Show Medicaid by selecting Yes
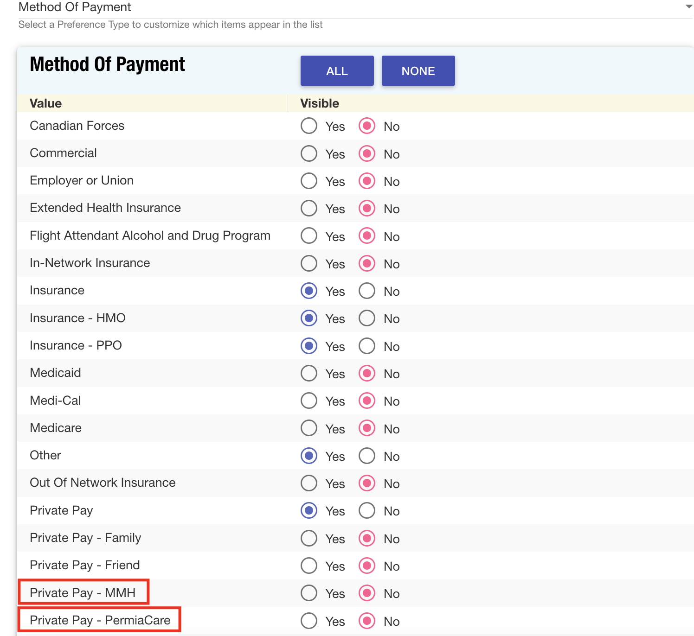Image resolution: width=694 pixels, height=636 pixels. [x=309, y=374]
